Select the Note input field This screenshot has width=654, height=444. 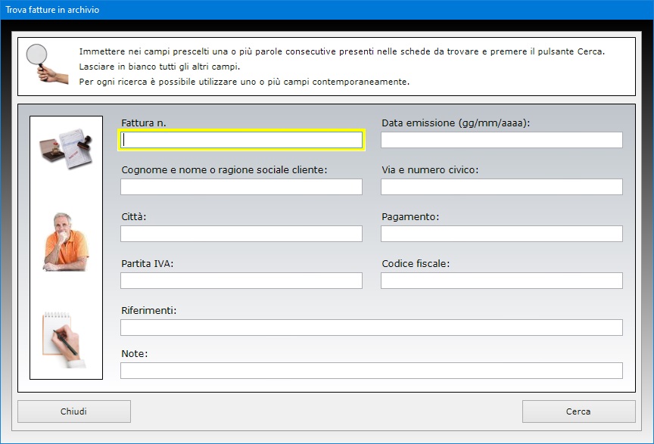(x=372, y=371)
